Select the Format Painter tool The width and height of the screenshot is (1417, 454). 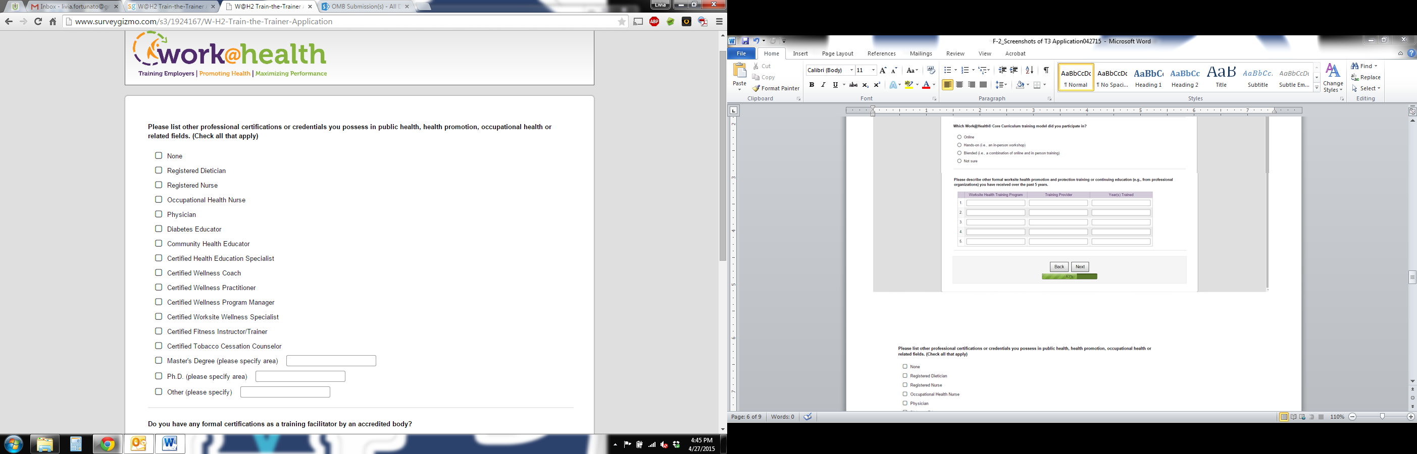click(x=776, y=88)
